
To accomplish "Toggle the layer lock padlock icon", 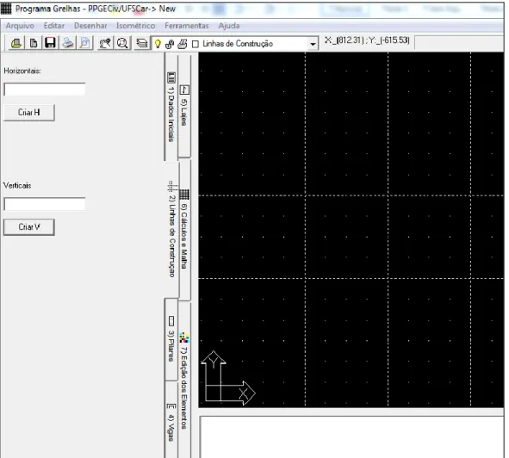I will tap(170, 44).
